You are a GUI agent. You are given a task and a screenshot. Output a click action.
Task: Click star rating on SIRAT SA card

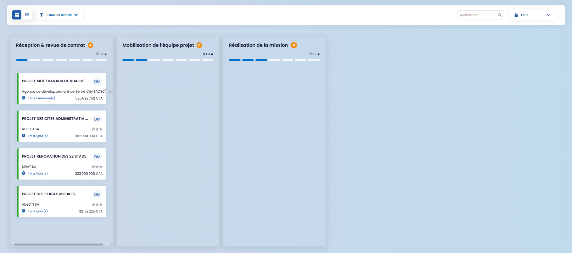tap(97, 167)
